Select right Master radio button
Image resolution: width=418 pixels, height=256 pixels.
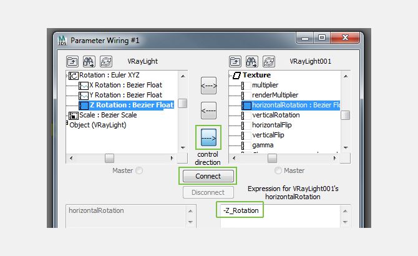(278, 170)
